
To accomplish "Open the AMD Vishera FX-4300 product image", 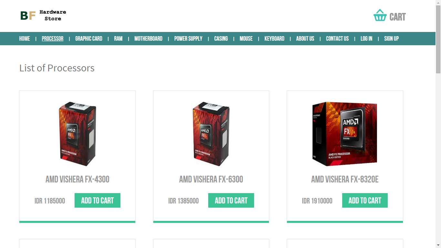I will point(77,134).
